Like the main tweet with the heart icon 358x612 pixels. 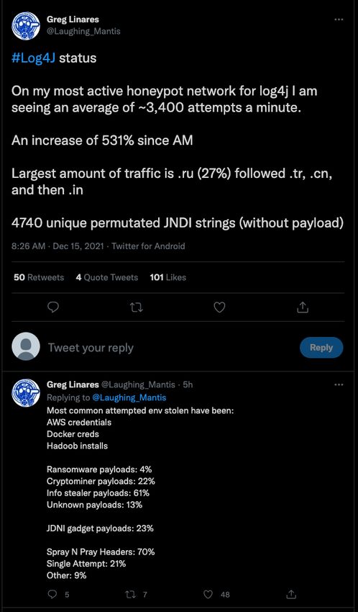tap(220, 307)
